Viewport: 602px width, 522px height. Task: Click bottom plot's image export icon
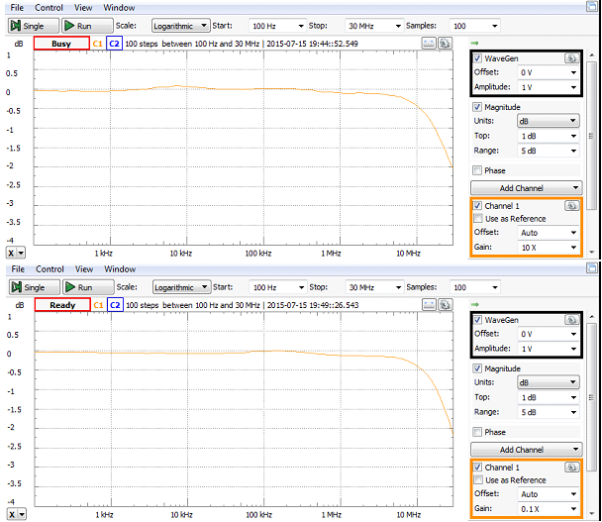[x=429, y=305]
